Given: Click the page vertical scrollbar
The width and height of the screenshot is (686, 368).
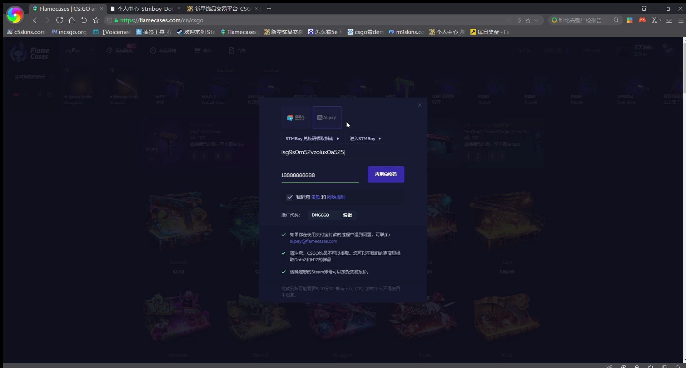Looking at the screenshot, I should 684,68.
